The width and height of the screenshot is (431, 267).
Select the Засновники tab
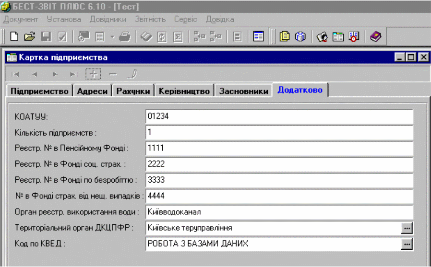243,91
